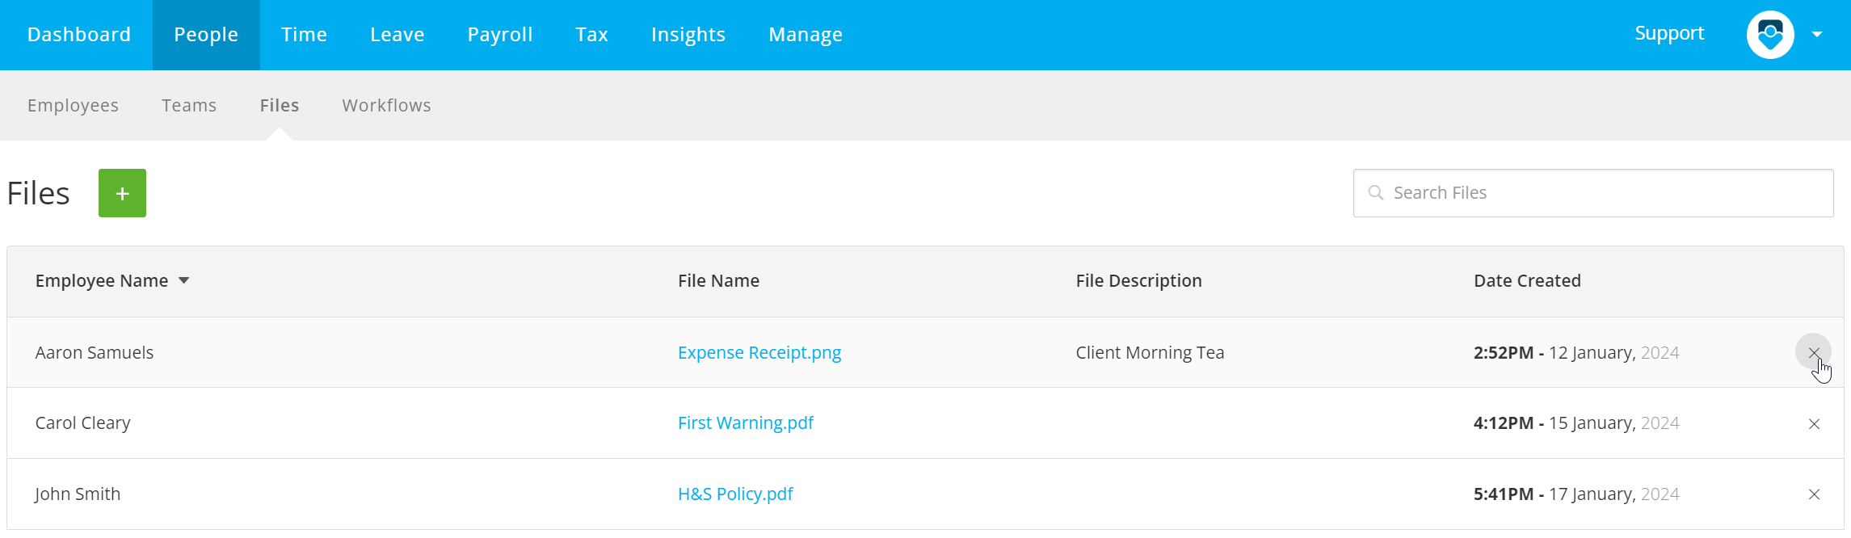This screenshot has height=538, width=1851.
Task: Open the Dashboard menu
Action: [x=79, y=35]
